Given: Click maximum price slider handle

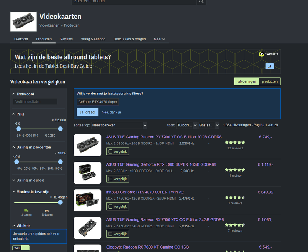Looking at the screenshot, I should 60,129.
